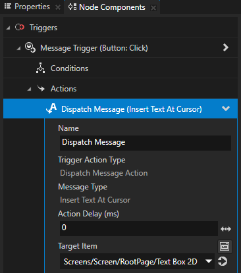Click the Conditions tree icon
This screenshot has height=273, width=241.
tap(40, 68)
